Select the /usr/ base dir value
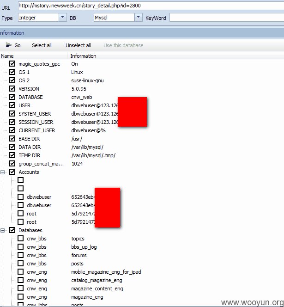 [x=77, y=139]
